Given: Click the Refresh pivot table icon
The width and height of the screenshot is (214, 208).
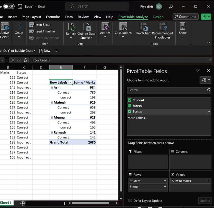Looking at the screenshot, I should tap(71, 27).
